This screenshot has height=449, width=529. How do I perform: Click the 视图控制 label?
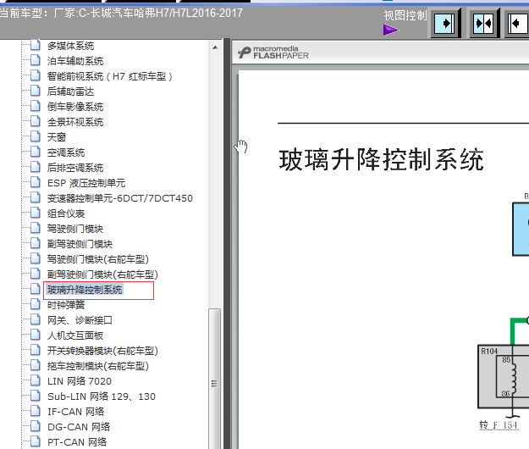point(405,15)
